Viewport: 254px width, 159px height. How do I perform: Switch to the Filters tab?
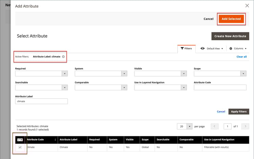coord(186,48)
